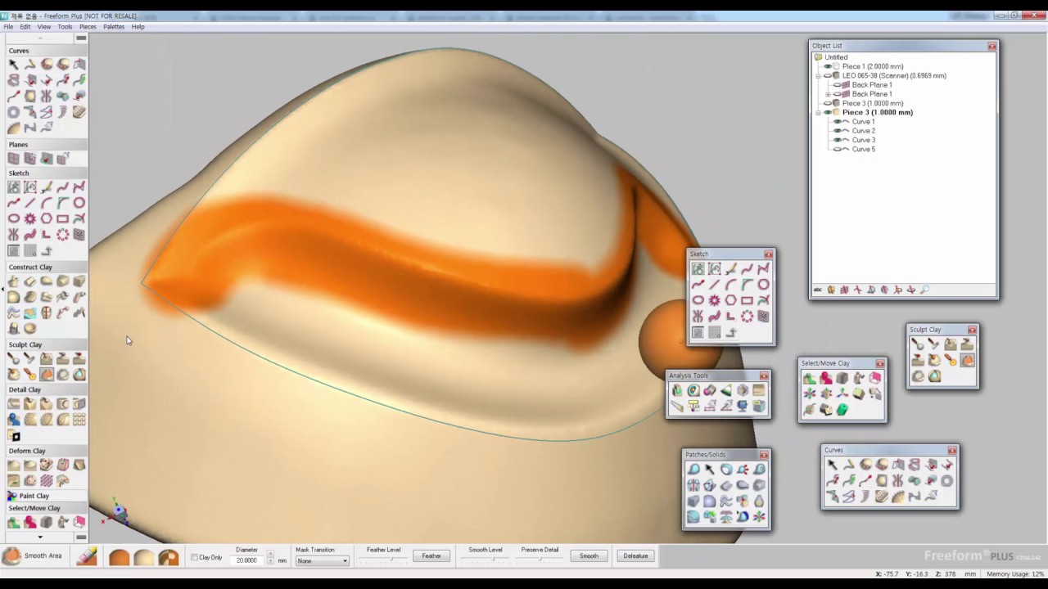Viewport: 1048px width, 589px height.
Task: Pick rectangle tool in floating Sketch palette
Action: click(747, 300)
